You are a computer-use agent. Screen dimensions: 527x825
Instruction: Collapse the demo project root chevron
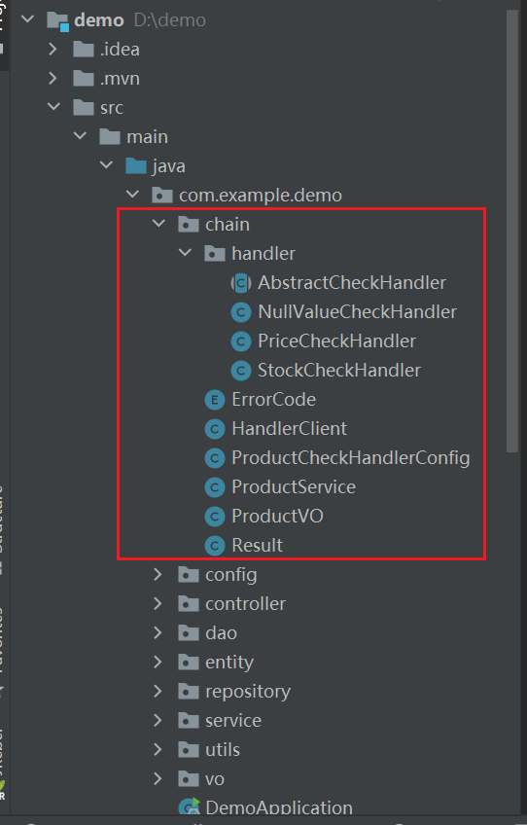coord(27,20)
